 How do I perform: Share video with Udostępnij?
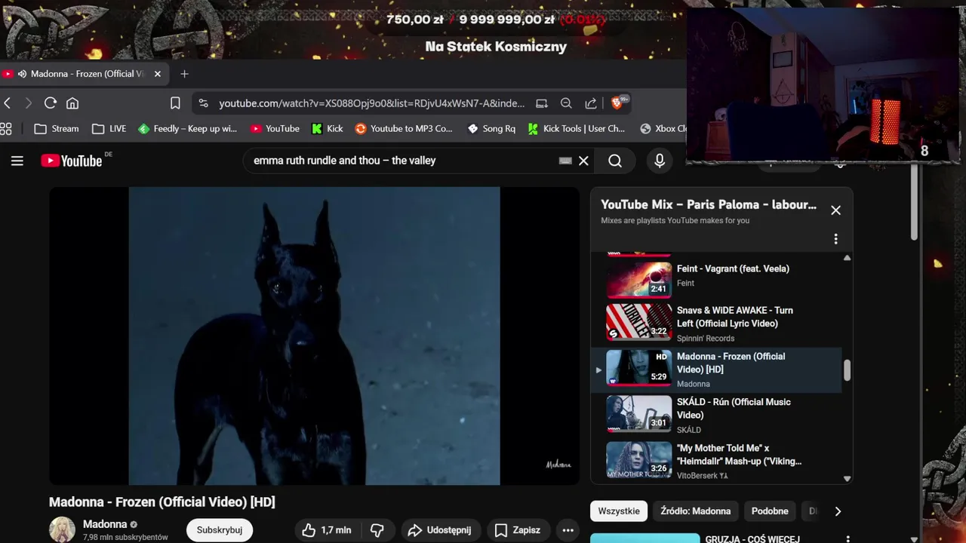[439, 530]
